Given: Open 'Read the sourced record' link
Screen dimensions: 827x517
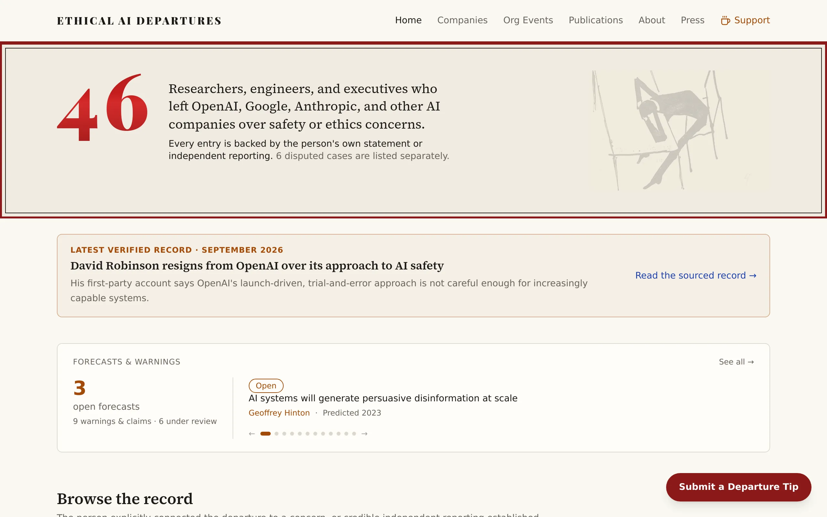Looking at the screenshot, I should [696, 275].
